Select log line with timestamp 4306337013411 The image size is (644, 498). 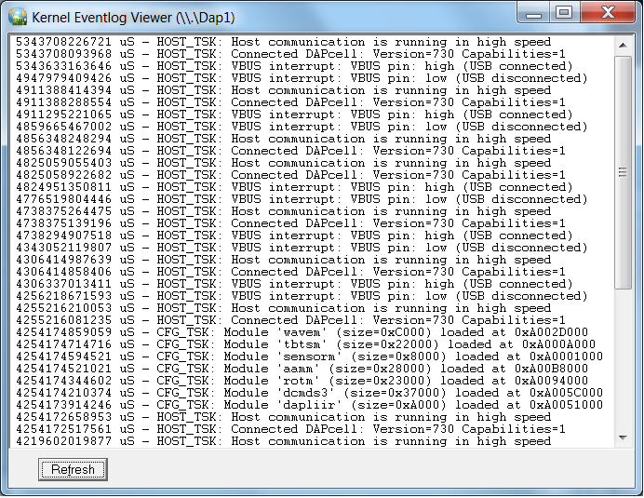294,284
